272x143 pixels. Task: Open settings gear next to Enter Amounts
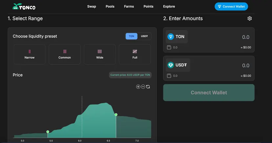click(x=249, y=18)
